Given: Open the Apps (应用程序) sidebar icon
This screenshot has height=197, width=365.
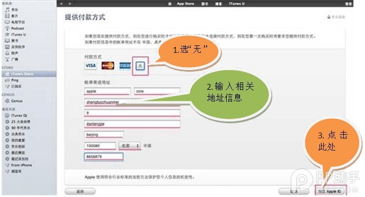Looking at the screenshot, I should click(x=7, y=47).
